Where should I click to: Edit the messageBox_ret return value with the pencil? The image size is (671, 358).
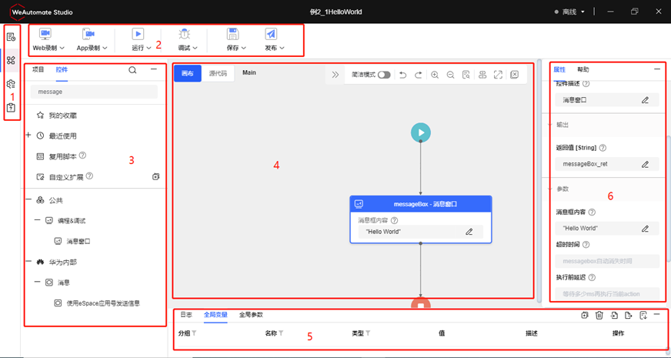pos(645,164)
